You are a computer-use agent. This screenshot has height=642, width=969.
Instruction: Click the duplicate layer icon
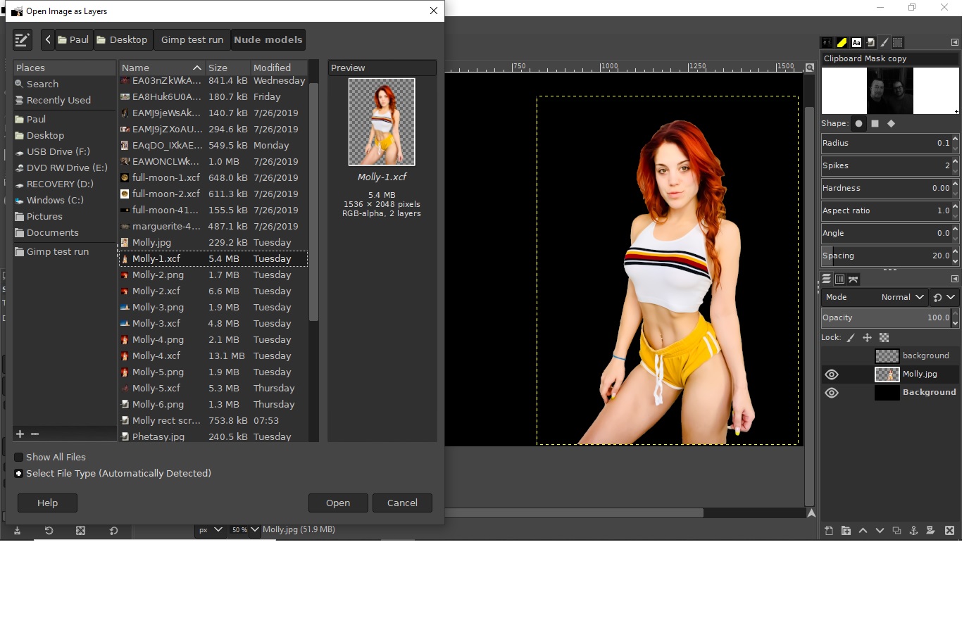point(896,531)
